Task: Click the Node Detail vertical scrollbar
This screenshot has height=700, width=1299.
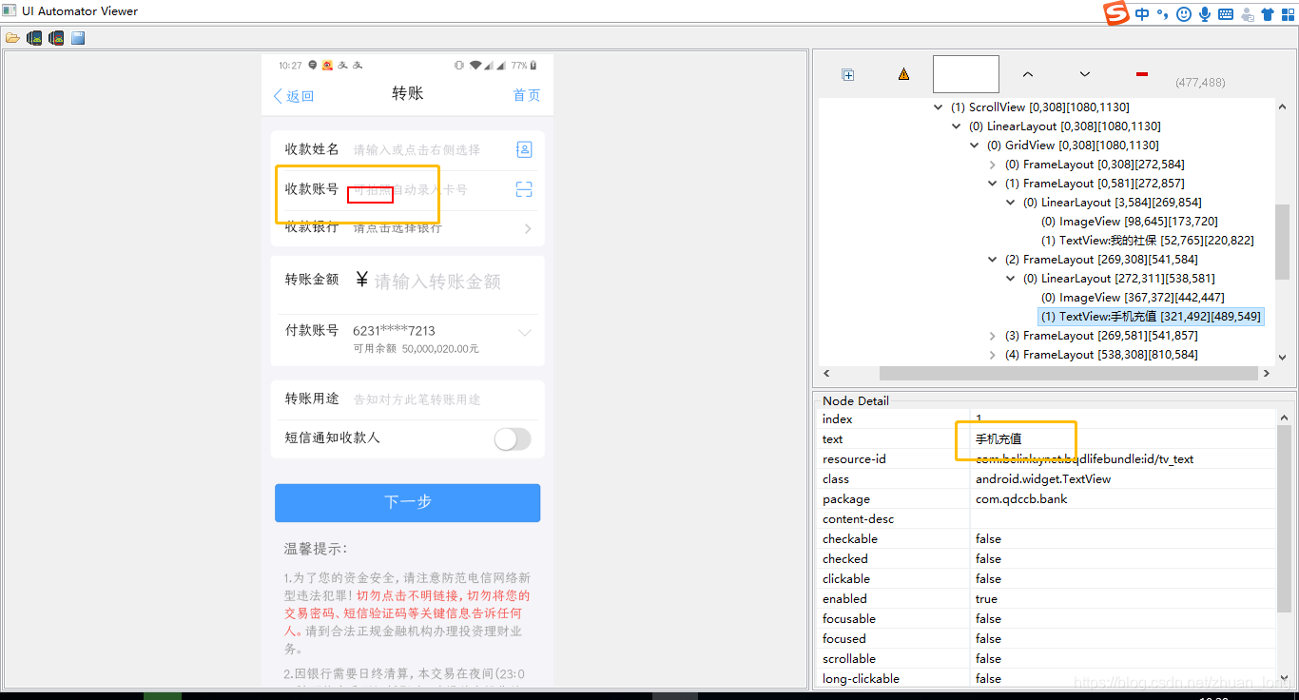Action: click(1285, 520)
